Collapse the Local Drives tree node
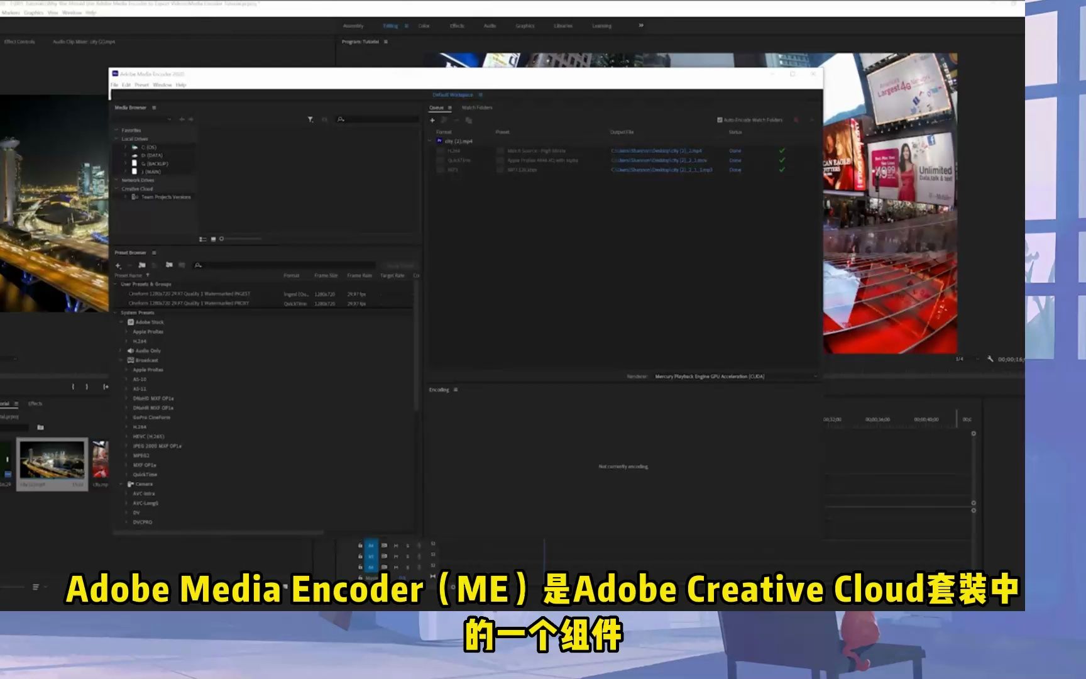The height and width of the screenshot is (679, 1086). tap(116, 139)
